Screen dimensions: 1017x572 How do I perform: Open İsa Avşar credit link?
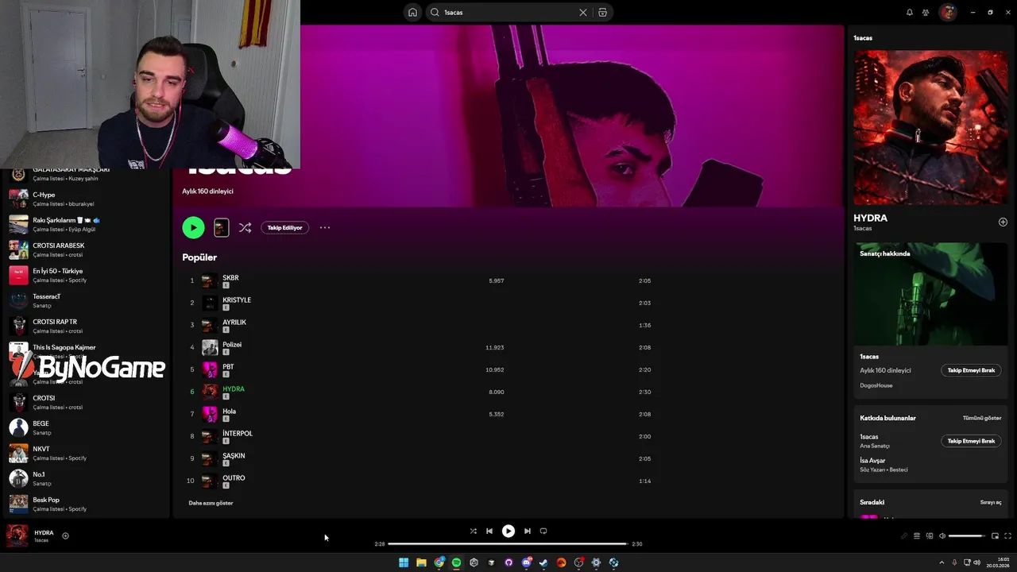[x=872, y=461]
